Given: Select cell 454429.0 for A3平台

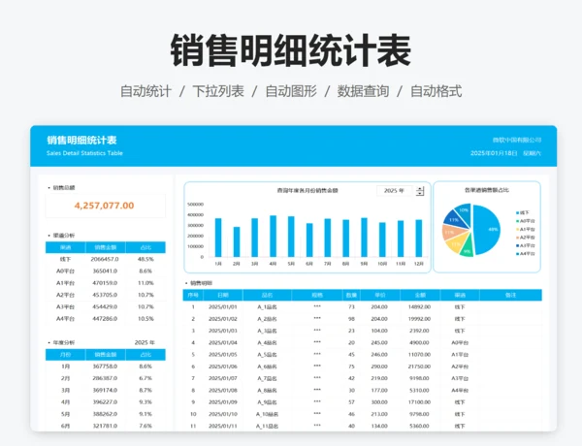Looking at the screenshot, I should [105, 306].
